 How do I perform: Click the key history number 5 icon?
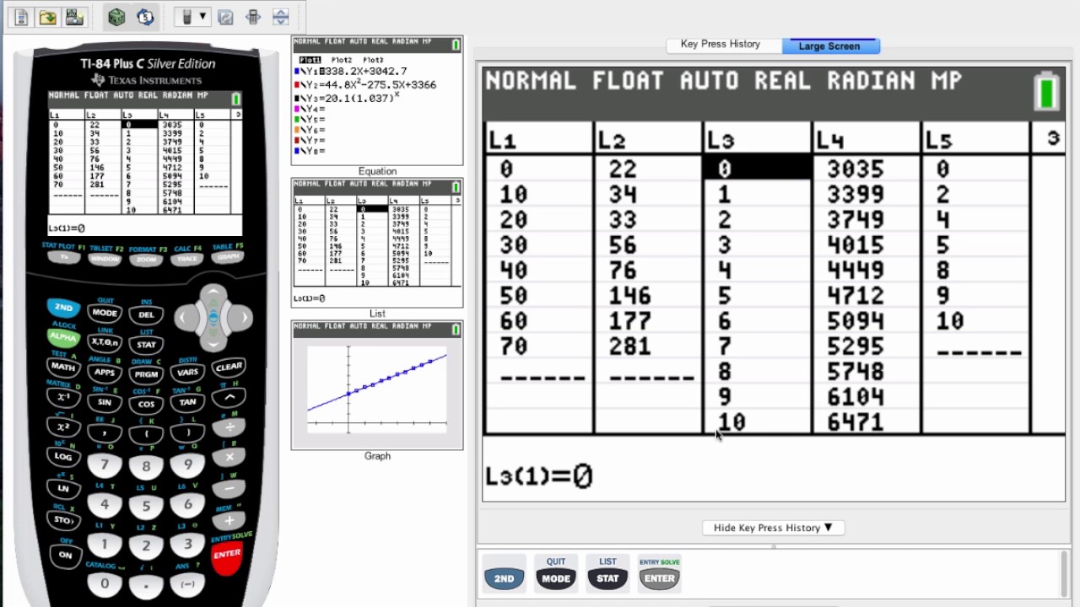coord(145,17)
